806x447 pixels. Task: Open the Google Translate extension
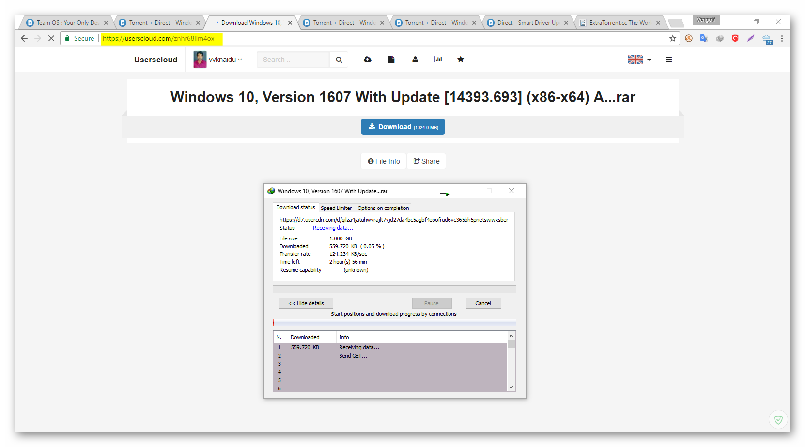tap(704, 38)
